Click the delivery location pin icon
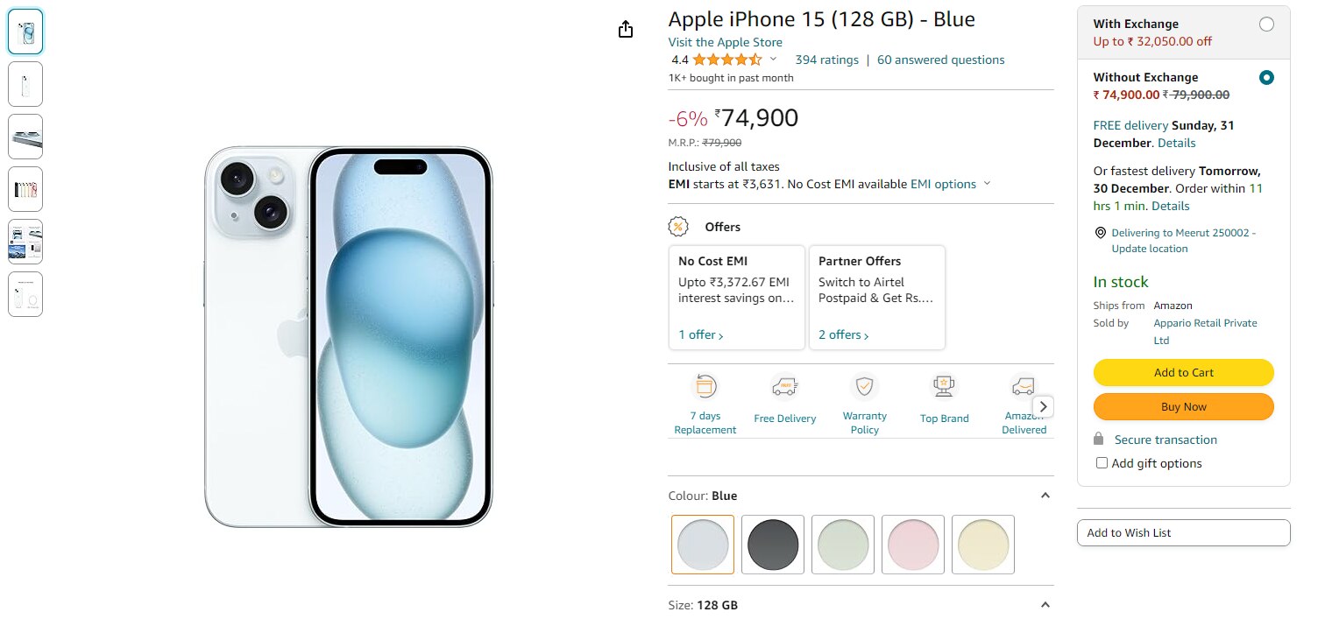Viewport: 1325px width, 619px height. (x=1101, y=233)
